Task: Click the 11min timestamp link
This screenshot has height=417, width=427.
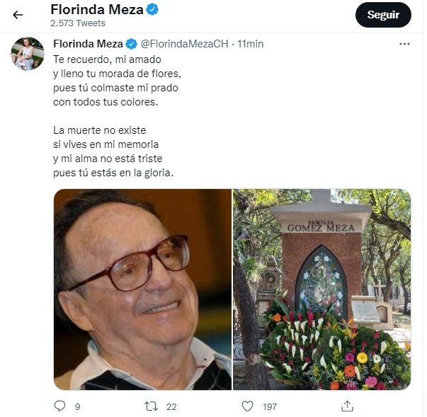Action: click(x=251, y=44)
